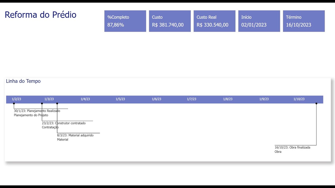Select the Custo R$ 381.740,00 card
Image resolution: width=335 pixels, height=188 pixels.
170,21
